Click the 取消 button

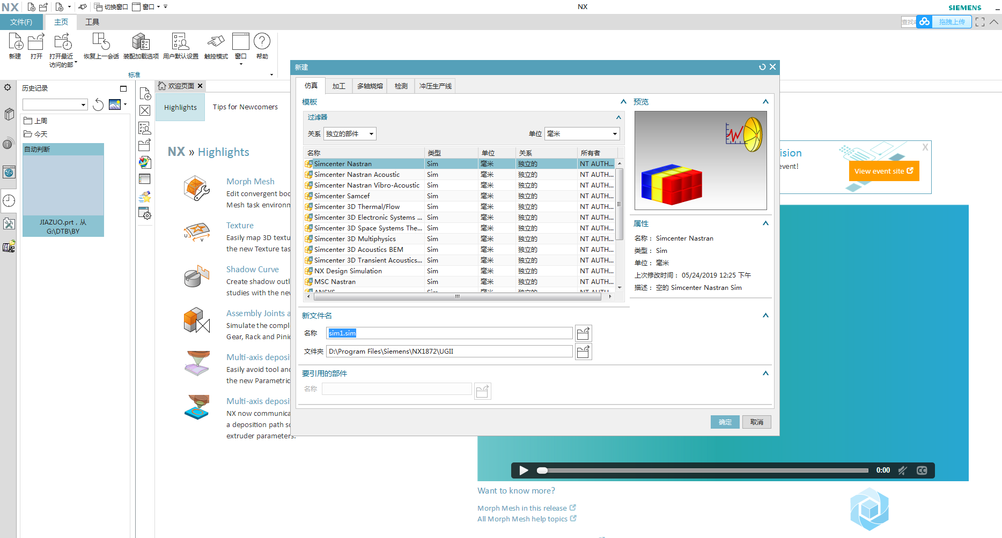pos(757,422)
